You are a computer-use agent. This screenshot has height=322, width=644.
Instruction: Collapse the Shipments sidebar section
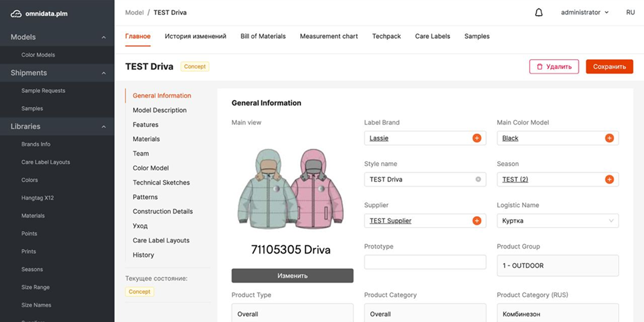coord(104,73)
